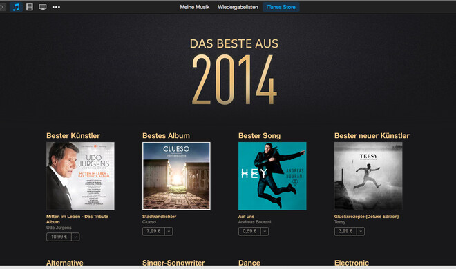
Task: Click the Bester Song heading
Action: [259, 135]
